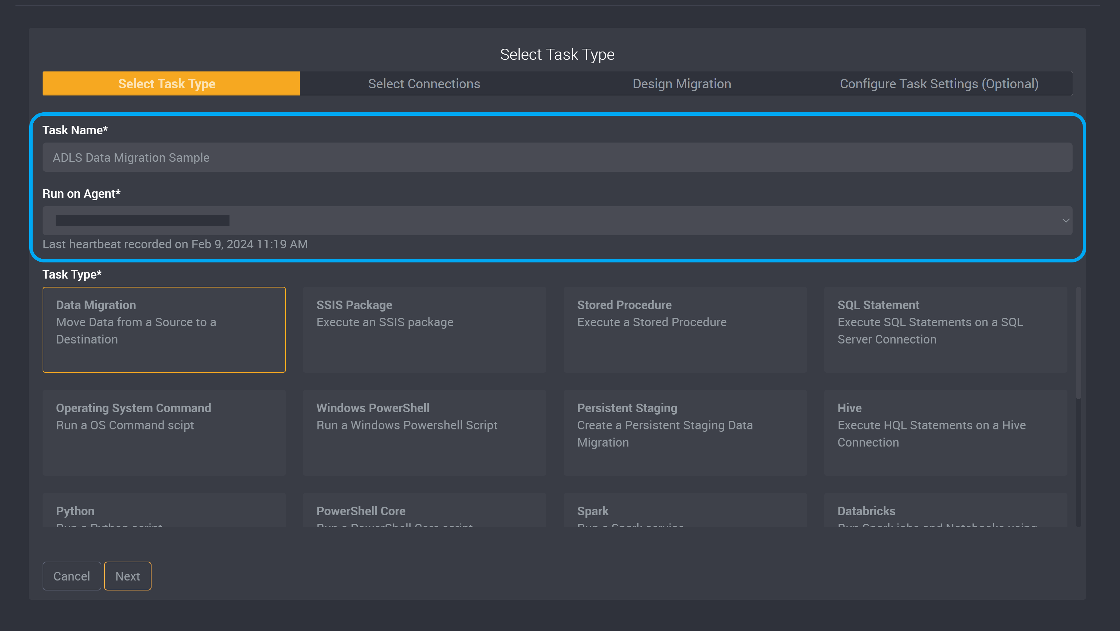Select the Operating System Command task type icon
1120x631 pixels.
[x=164, y=432]
